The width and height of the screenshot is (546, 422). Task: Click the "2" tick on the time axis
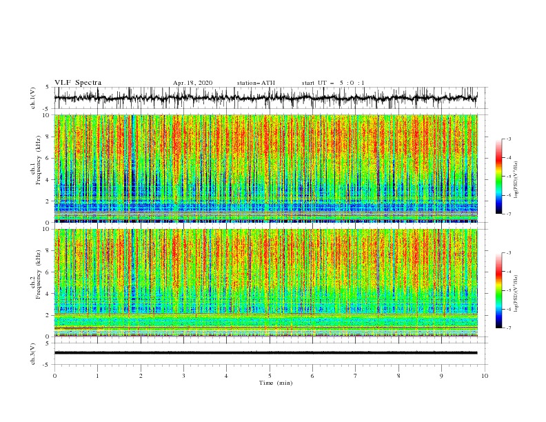click(x=141, y=376)
